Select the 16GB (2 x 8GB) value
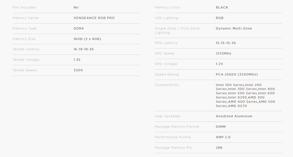Image resolution: width=293 pixels, height=157 pixels. (87, 39)
